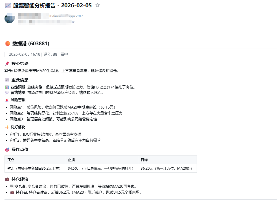Click 风险点3 about 管理层变动频繁

[53, 119]
